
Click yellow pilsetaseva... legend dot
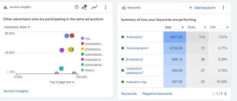(83, 49)
